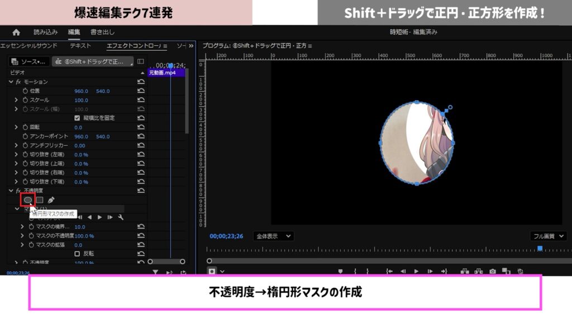Open the comparison view
572x322 pixels.
pos(506,271)
